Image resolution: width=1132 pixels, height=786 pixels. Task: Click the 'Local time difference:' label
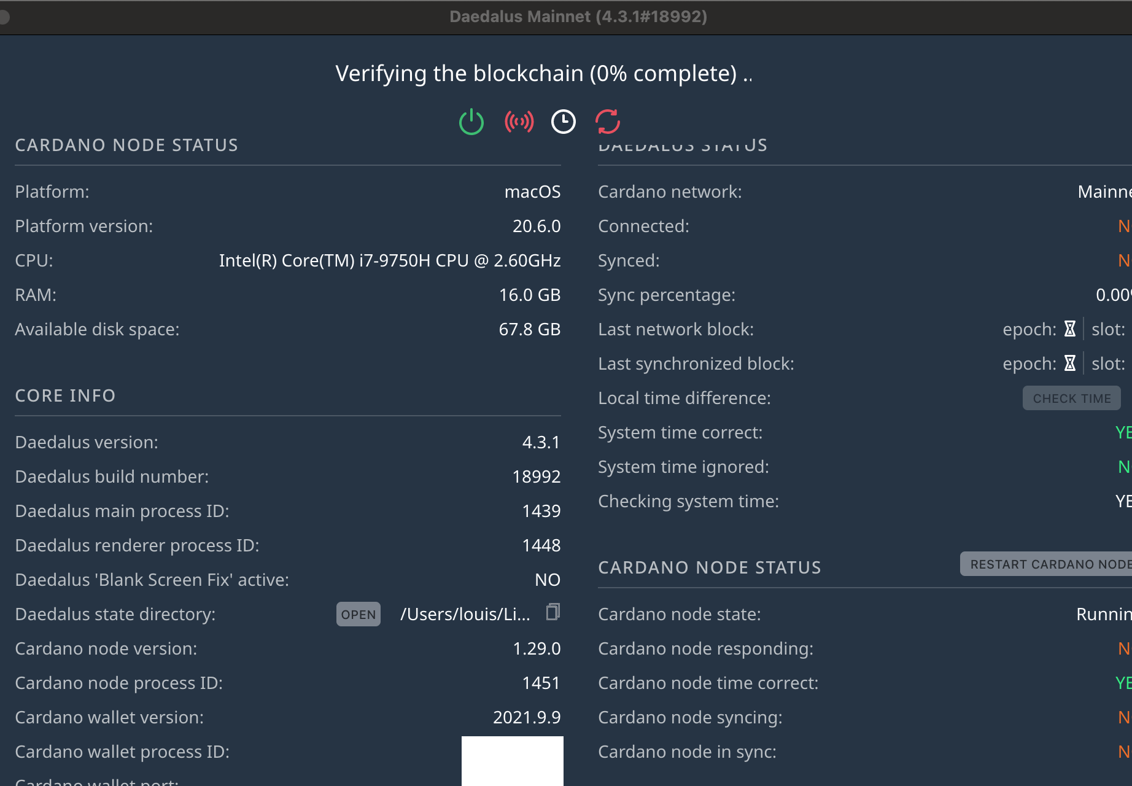684,398
